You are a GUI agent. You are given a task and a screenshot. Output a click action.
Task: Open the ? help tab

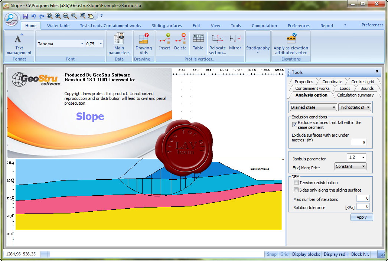click(x=345, y=26)
